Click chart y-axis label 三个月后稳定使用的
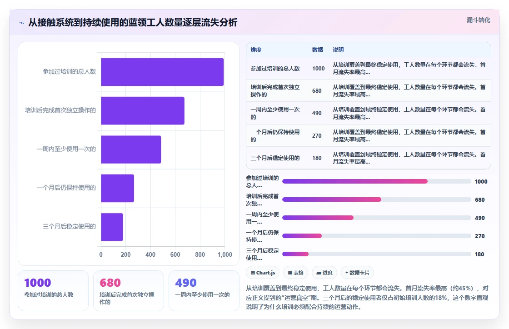The height and width of the screenshot is (329, 509). tap(70, 226)
